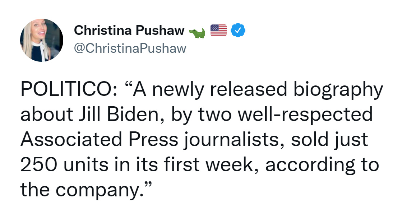Click the crocodile emoji beside the name

[x=197, y=33]
